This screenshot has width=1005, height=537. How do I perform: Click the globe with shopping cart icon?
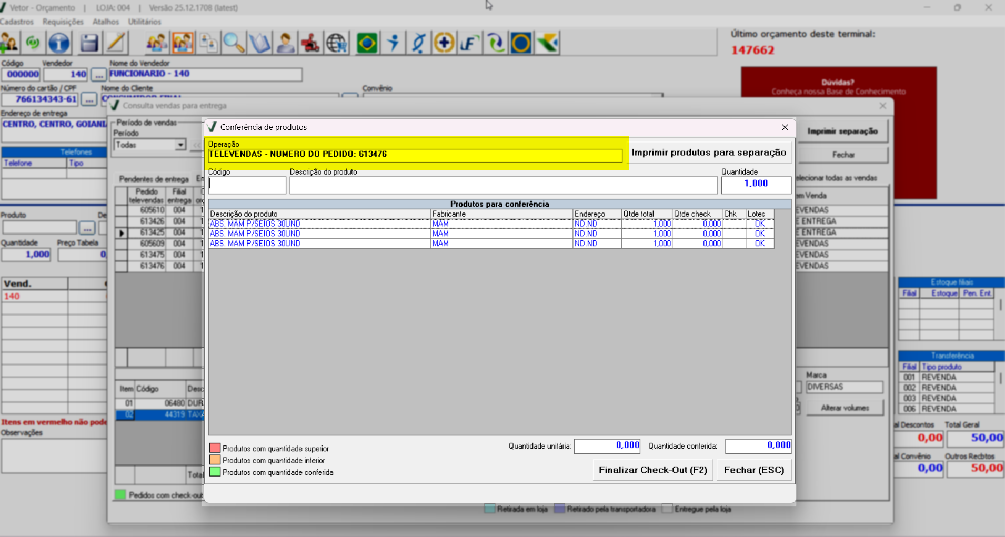tap(337, 43)
